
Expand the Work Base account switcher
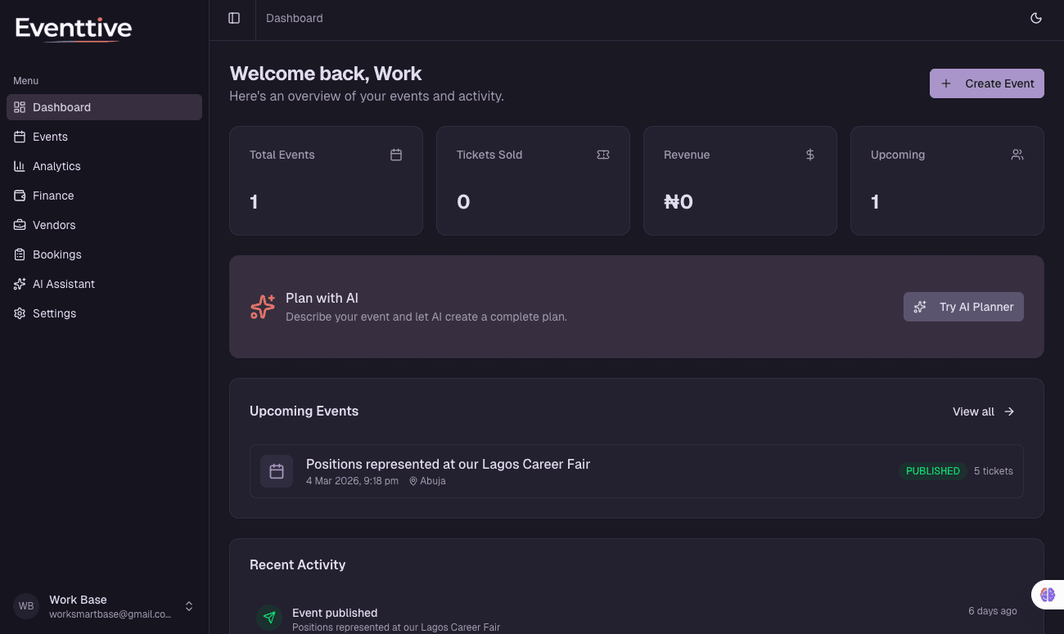[x=189, y=606]
